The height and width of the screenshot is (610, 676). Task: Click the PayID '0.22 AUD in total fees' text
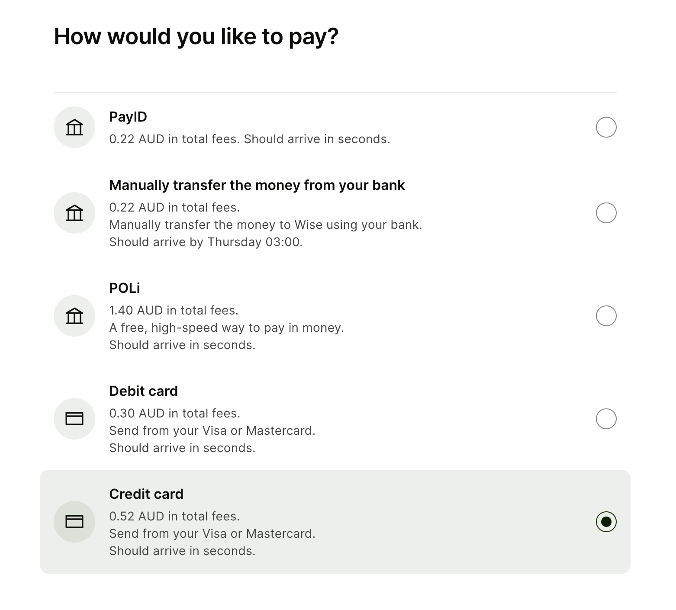[174, 139]
